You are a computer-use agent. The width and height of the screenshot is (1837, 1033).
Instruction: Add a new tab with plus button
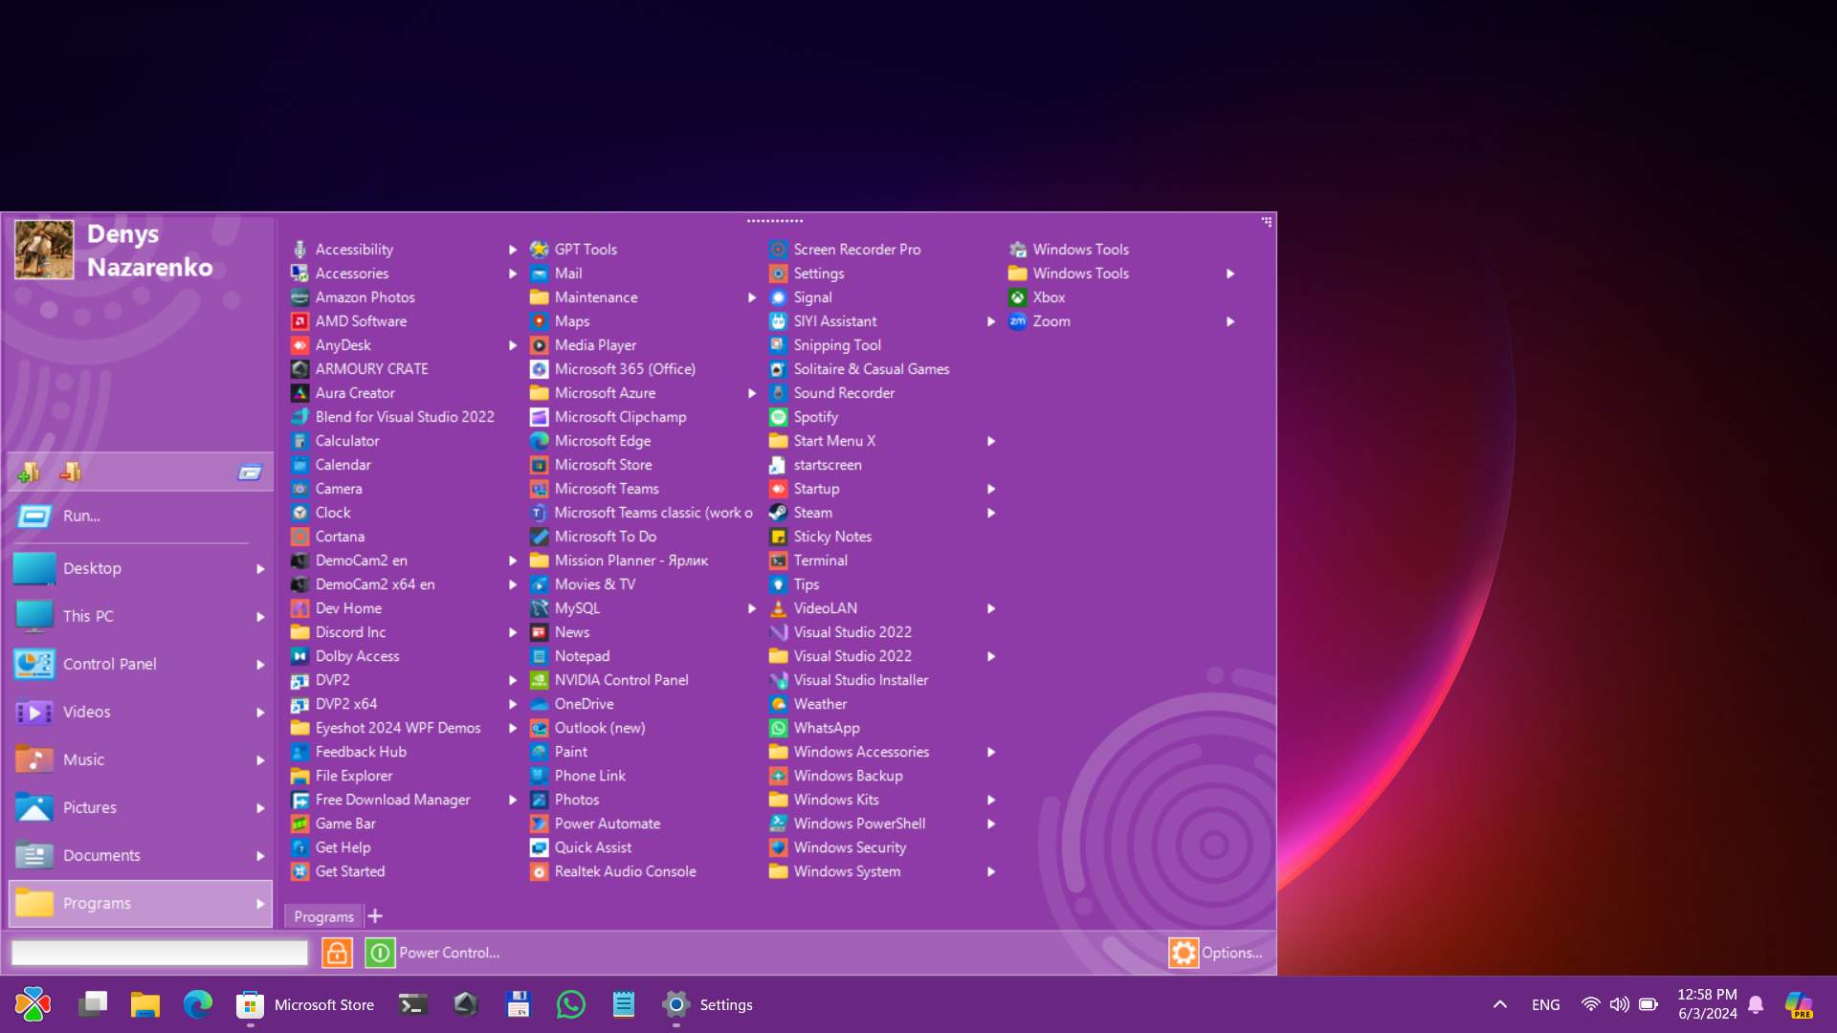click(x=375, y=916)
